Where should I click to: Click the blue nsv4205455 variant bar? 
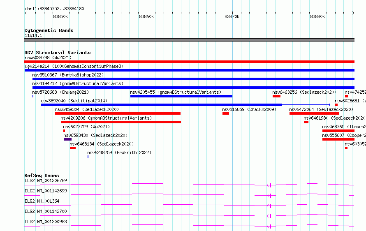[181, 96]
